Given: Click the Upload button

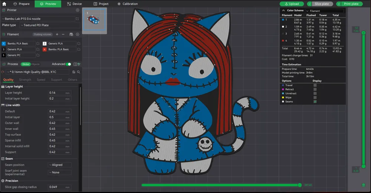Looking at the screenshot, I should coord(292,4).
